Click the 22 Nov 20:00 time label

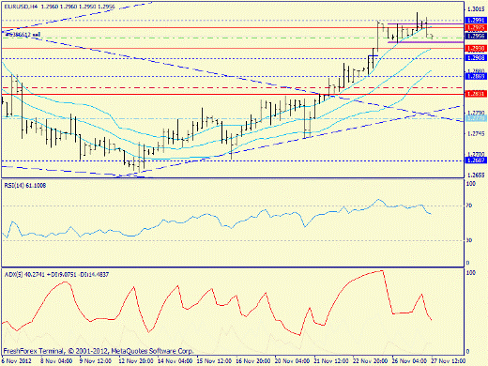coord(371,361)
